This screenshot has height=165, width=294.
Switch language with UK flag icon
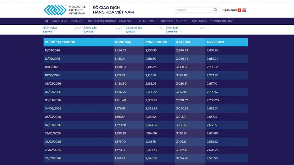point(244,10)
